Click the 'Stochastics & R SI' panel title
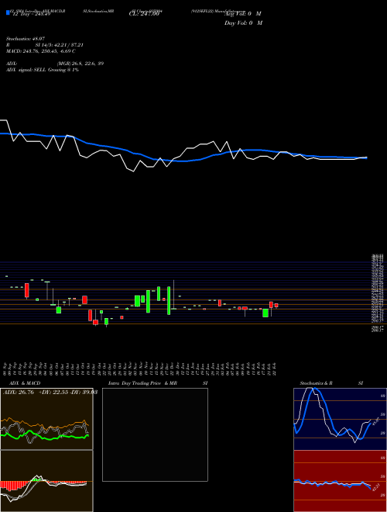 (331, 383)
